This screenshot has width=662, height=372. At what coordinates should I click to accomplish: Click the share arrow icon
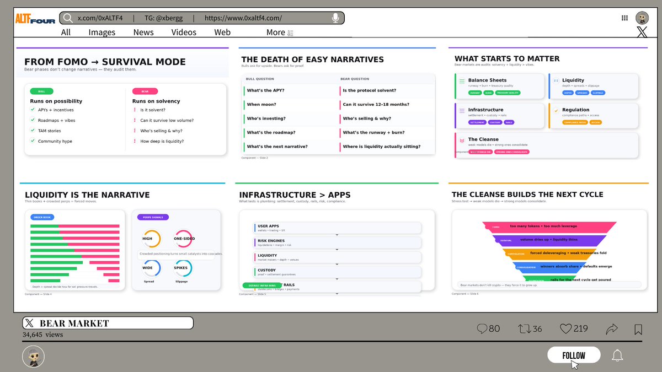click(611, 329)
